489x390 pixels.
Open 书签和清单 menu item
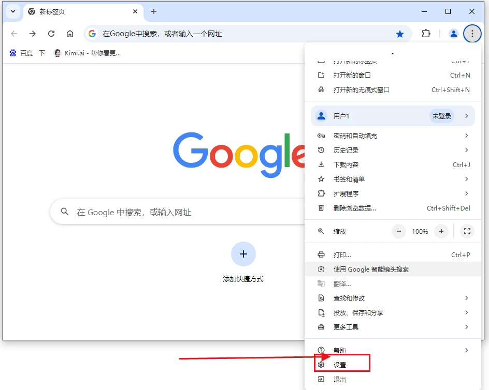coord(393,179)
